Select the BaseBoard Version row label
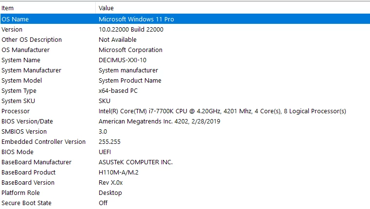This screenshot has height=209, width=370. coord(28,183)
